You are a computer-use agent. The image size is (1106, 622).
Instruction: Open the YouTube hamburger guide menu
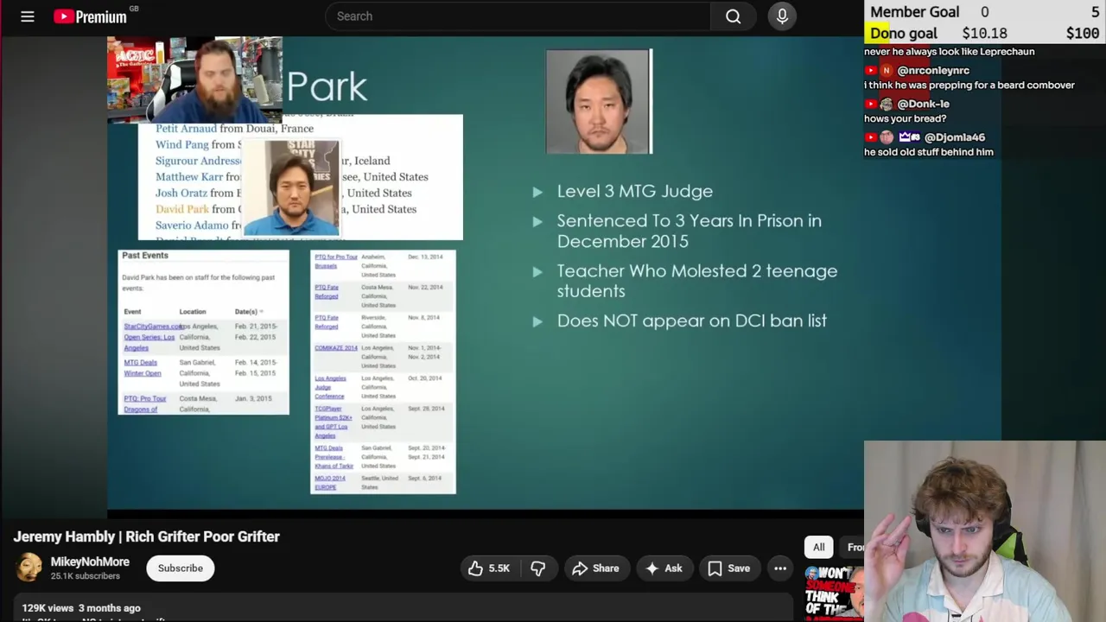click(x=28, y=16)
